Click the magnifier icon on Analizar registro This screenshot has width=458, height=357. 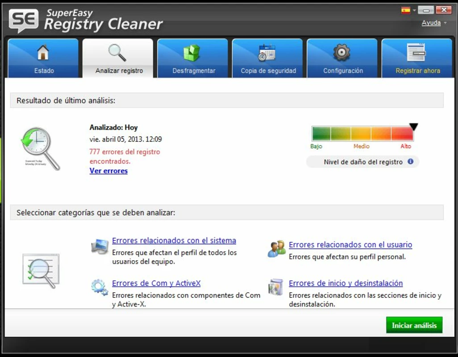tap(117, 53)
